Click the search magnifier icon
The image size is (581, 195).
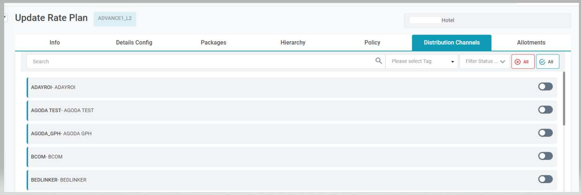[378, 61]
